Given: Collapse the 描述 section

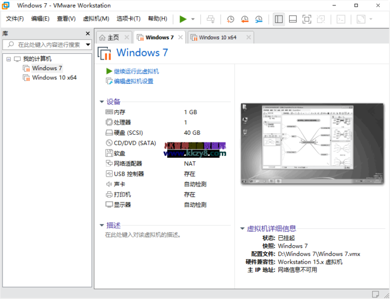Looking at the screenshot, I should point(101,226).
